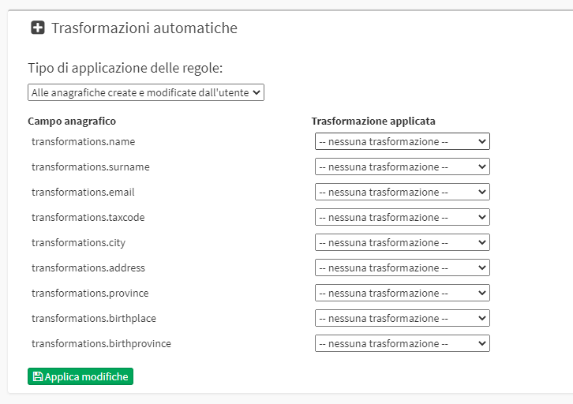Click the Trasformazione applicata column header
573x404 pixels.
[373, 121]
